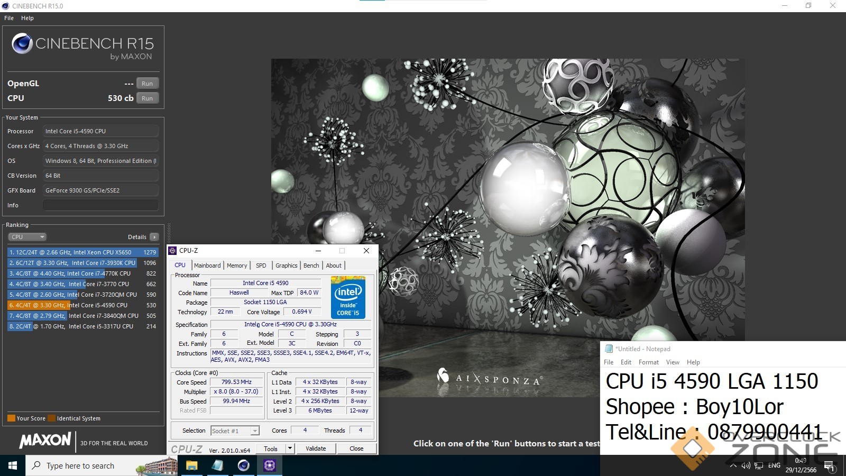
Task: Expand ranking Details arrow button
Action: [x=154, y=237]
